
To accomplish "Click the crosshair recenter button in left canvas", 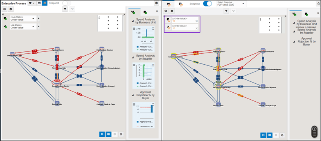I will click(x=121, y=134).
